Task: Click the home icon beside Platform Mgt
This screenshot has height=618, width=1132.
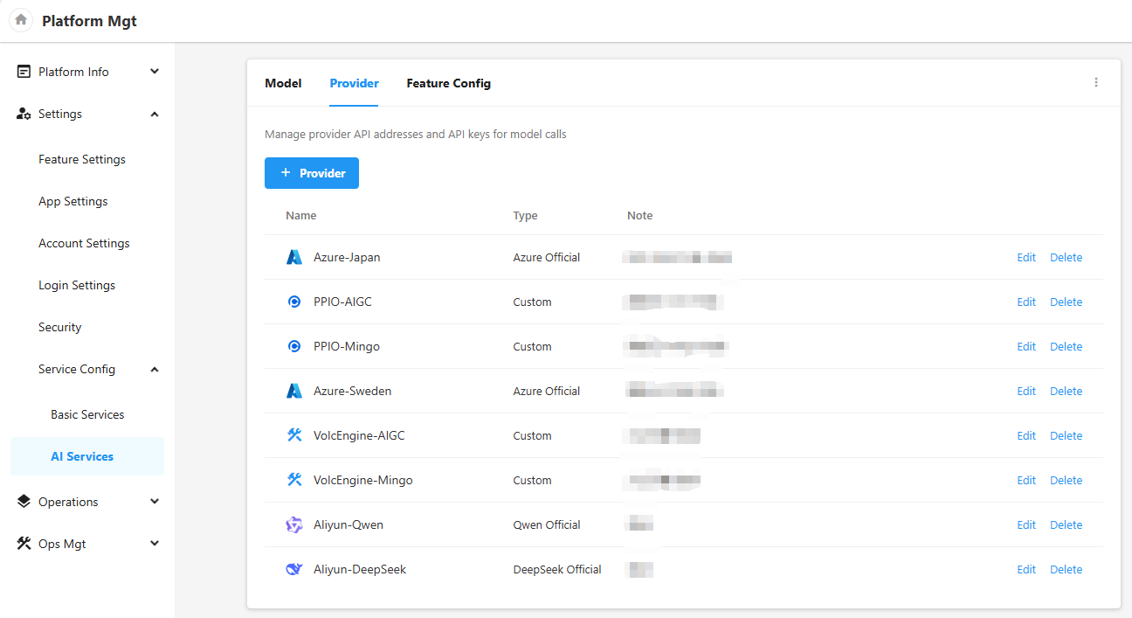Action: 21,20
